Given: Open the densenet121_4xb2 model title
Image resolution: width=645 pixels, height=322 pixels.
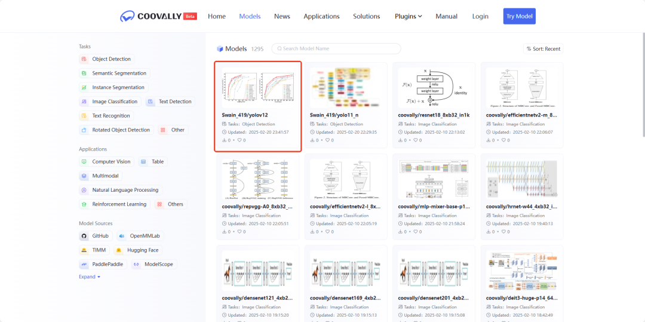Looking at the screenshot, I should coord(257,299).
